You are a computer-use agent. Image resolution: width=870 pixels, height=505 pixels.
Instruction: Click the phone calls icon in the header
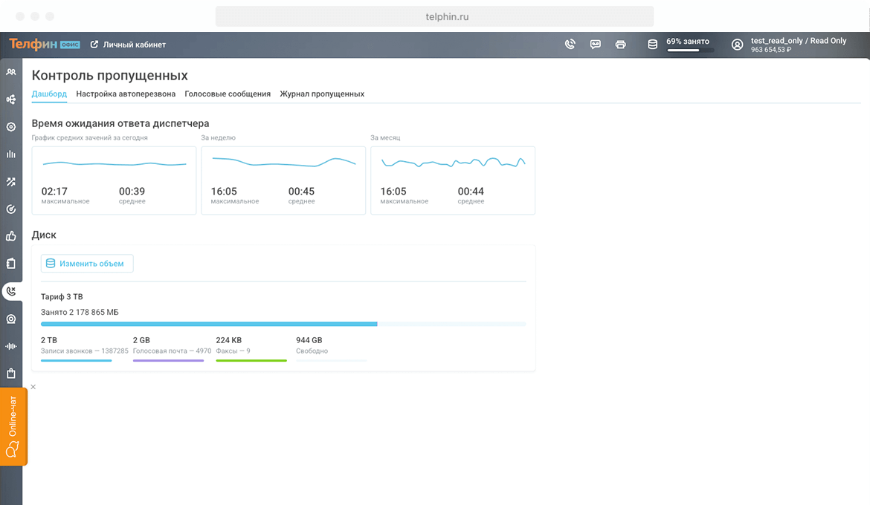[x=570, y=45]
